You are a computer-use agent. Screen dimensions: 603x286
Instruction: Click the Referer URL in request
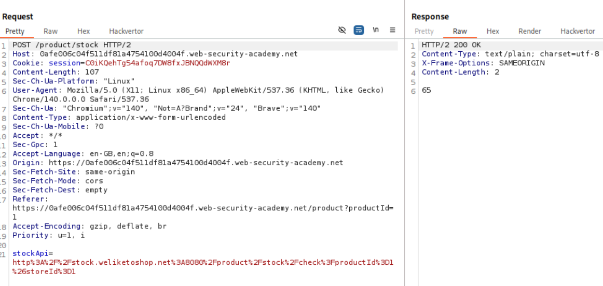(x=202, y=208)
